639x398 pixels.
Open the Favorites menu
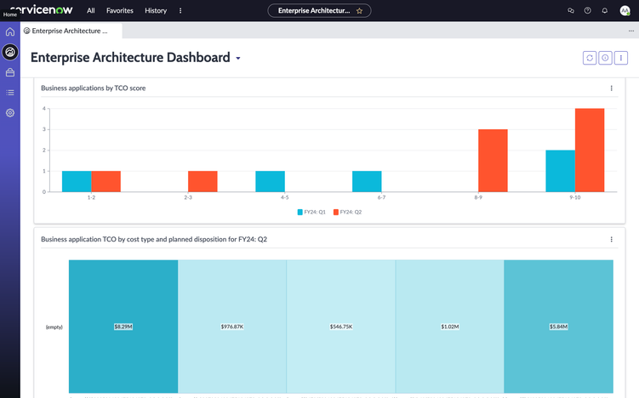point(120,10)
